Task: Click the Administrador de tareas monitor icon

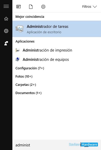Action: point(20,29)
